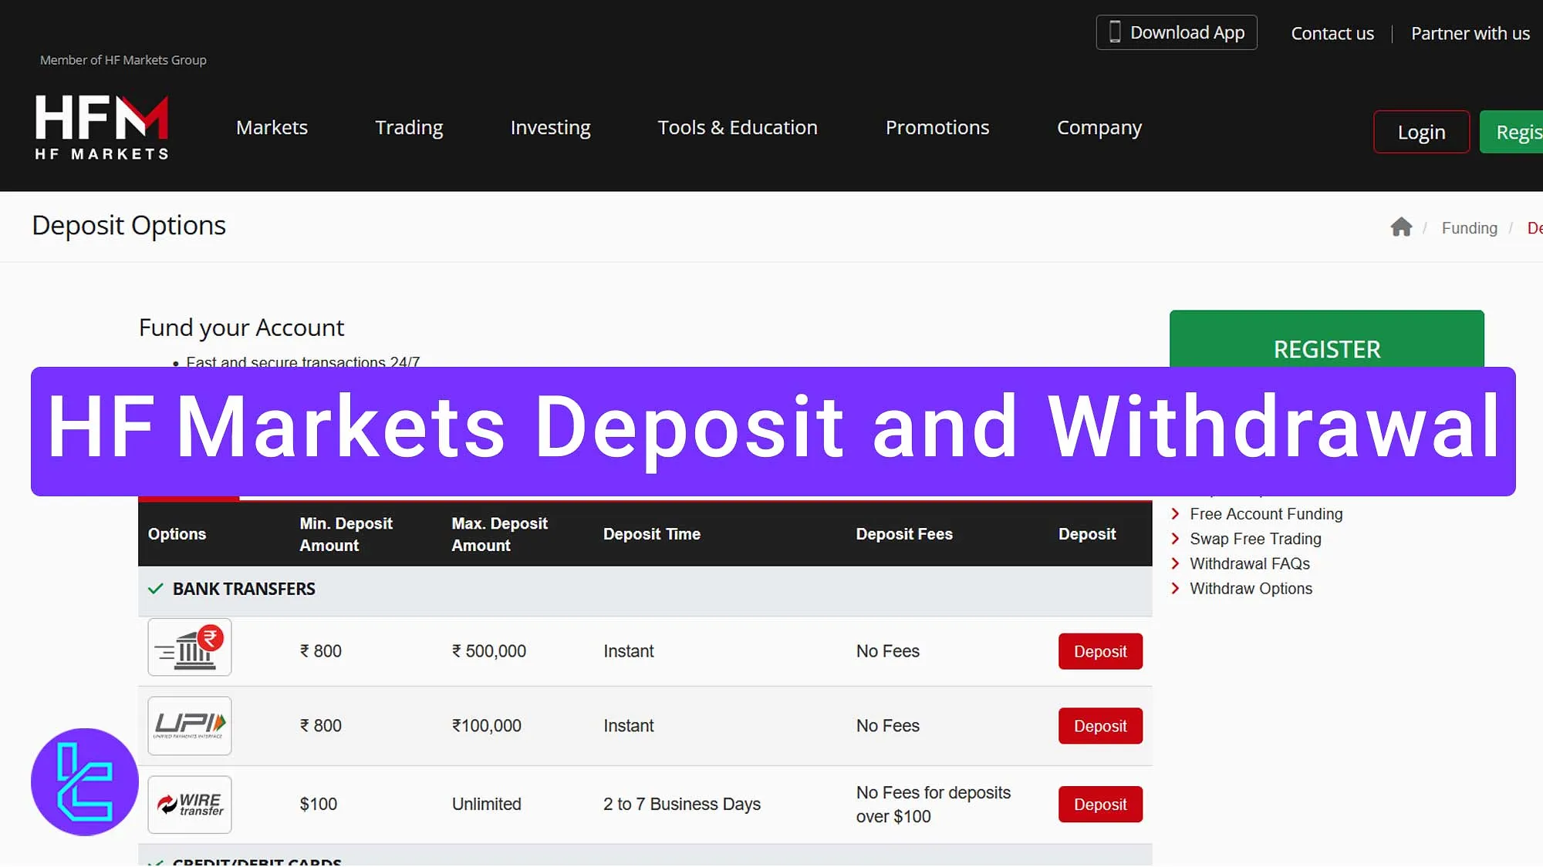This screenshot has height=867, width=1543.
Task: Click chevron beside Swap Free Trading
Action: pyautogui.click(x=1175, y=539)
